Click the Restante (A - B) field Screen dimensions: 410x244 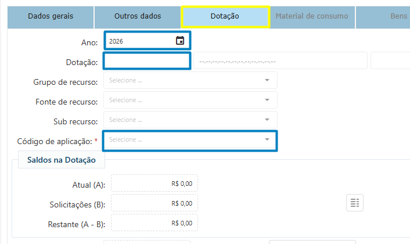point(154,223)
